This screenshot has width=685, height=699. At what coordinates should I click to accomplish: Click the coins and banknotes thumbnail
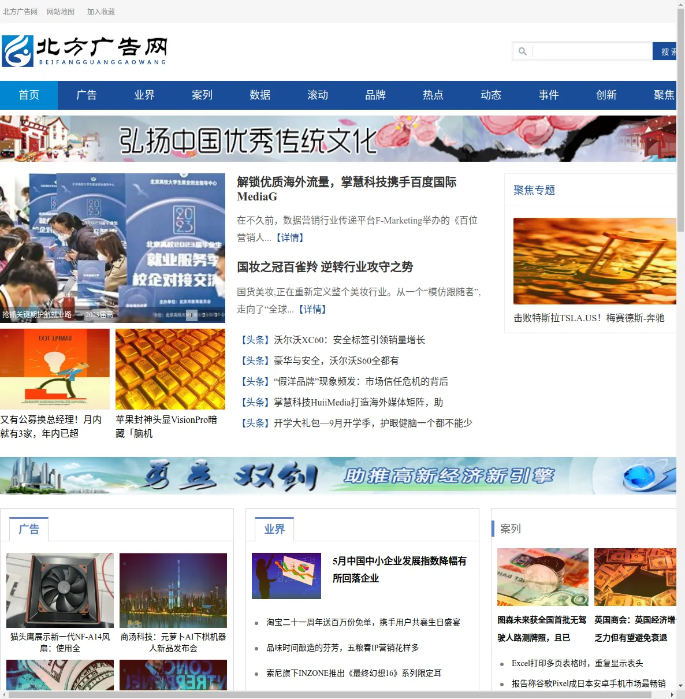(x=543, y=577)
